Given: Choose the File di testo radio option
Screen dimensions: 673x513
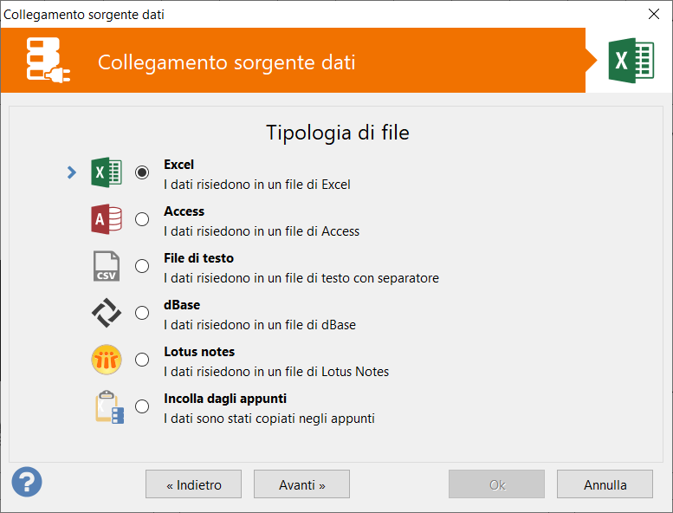Looking at the screenshot, I should pos(142,266).
